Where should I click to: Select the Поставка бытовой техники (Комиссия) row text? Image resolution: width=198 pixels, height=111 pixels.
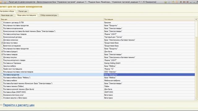pyautogui.click(x=28, y=83)
